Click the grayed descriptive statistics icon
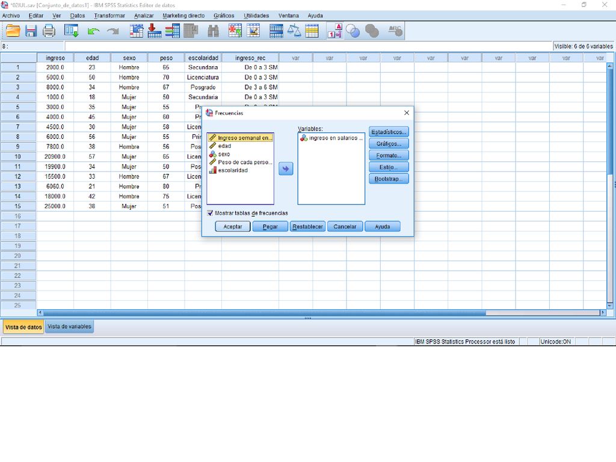This screenshot has width=616, height=462. pos(191,31)
